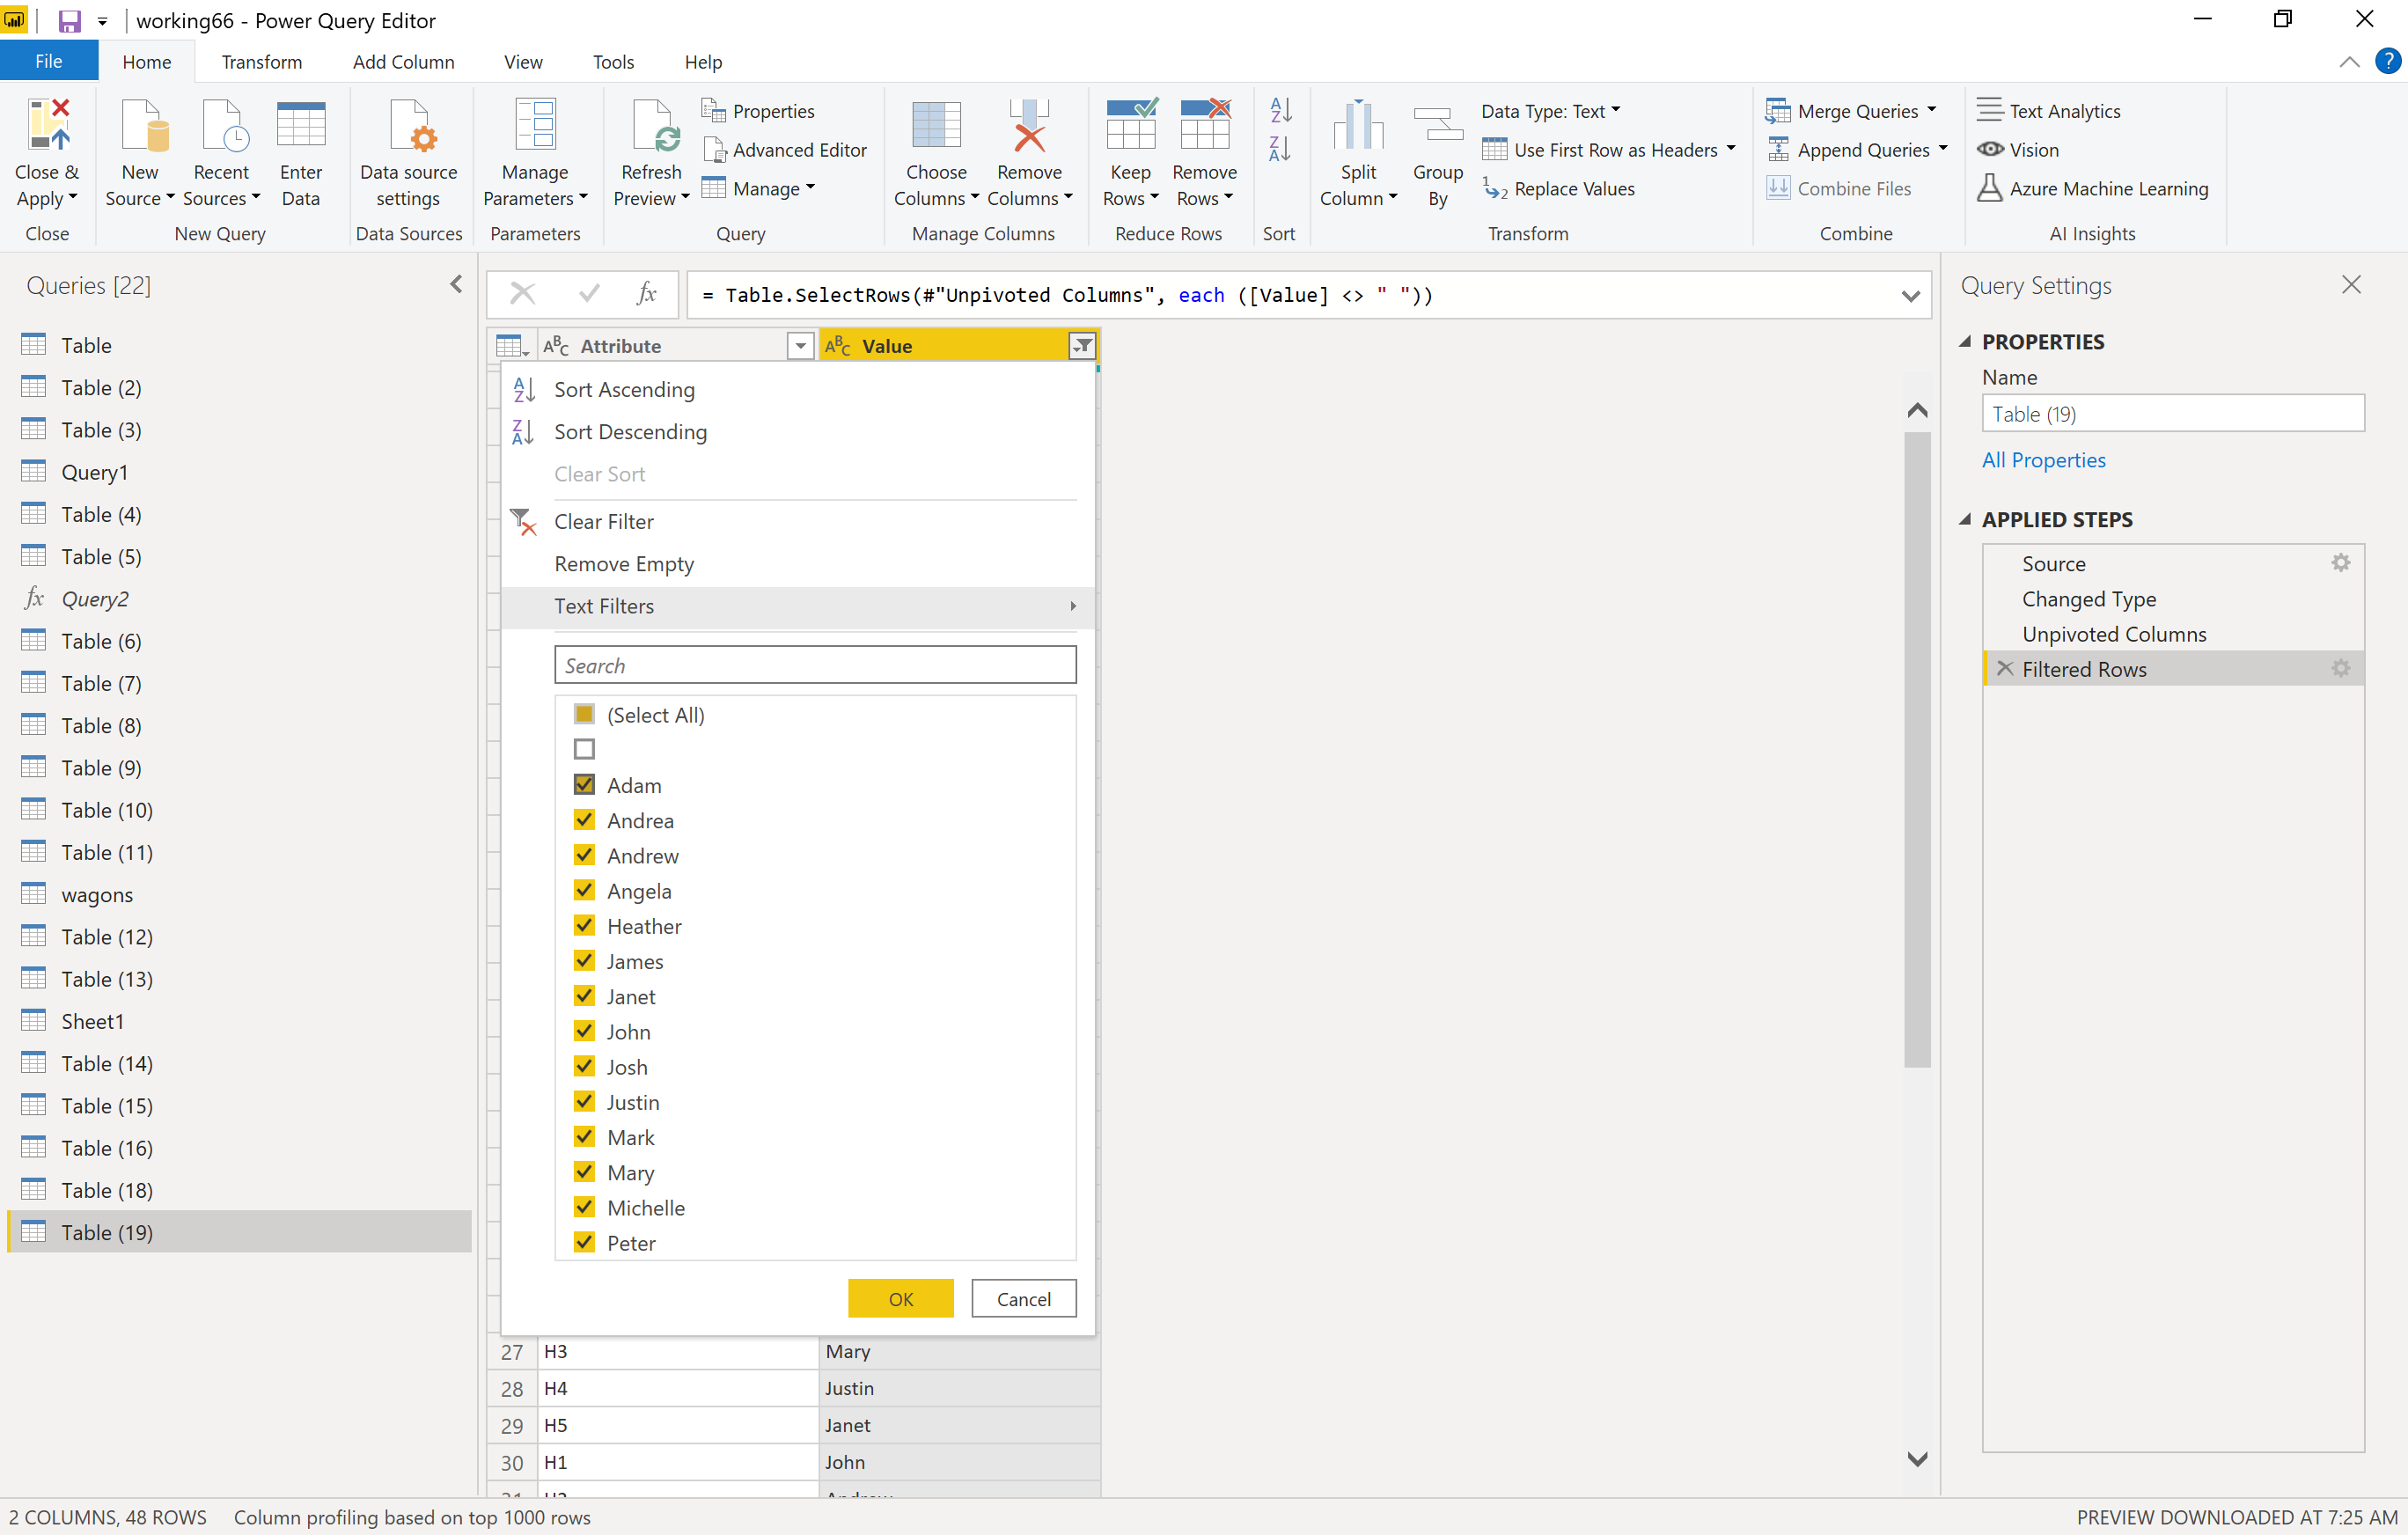
Task: Click the OK button
Action: (x=900, y=1298)
